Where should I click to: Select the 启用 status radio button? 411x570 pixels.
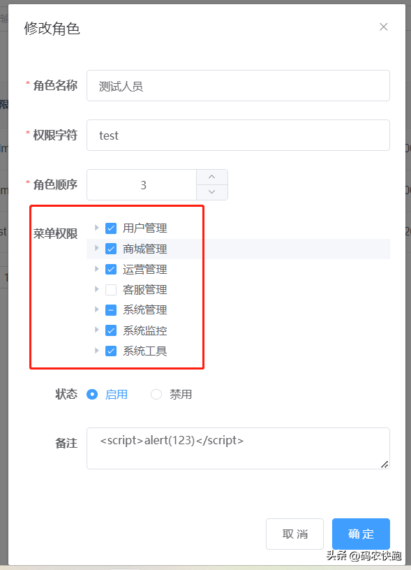coord(92,395)
